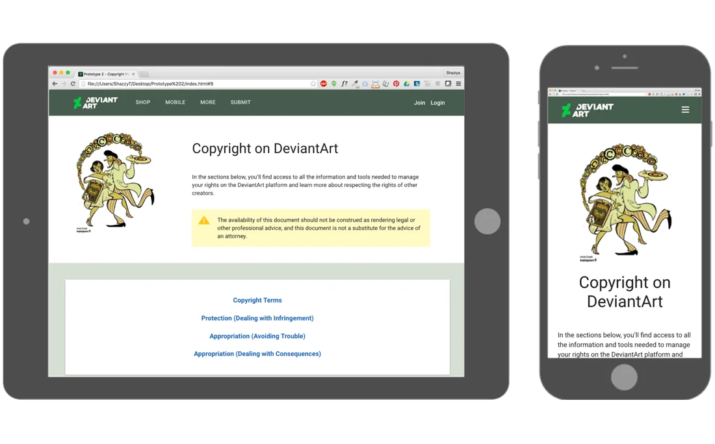Click the 'Copyright on DeviantArt' heading on the phone
The height and width of the screenshot is (444, 715).
pos(625,292)
